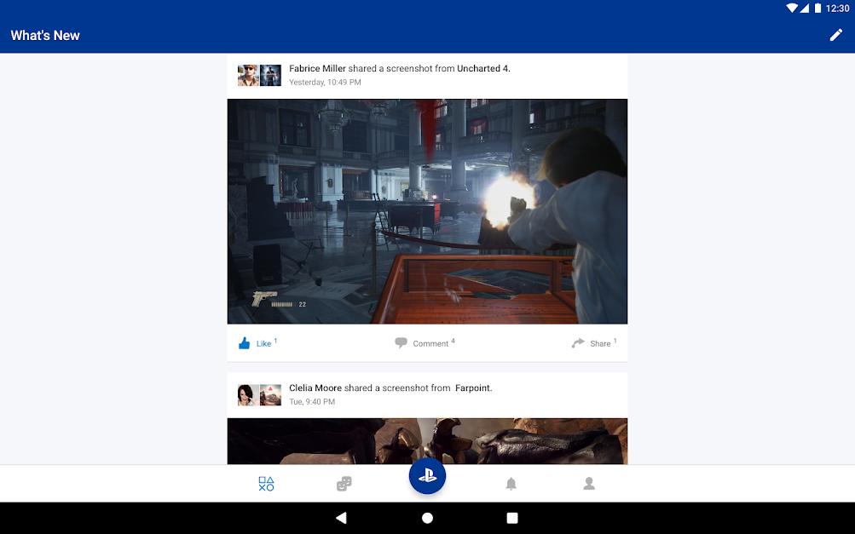
Task: Tap the comment bubble icon on Fabrice's post
Action: (x=401, y=342)
